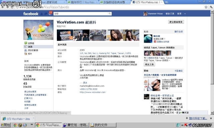214x128 pixels.
Task: Bookmark page with star icon
Action: coord(206,7)
